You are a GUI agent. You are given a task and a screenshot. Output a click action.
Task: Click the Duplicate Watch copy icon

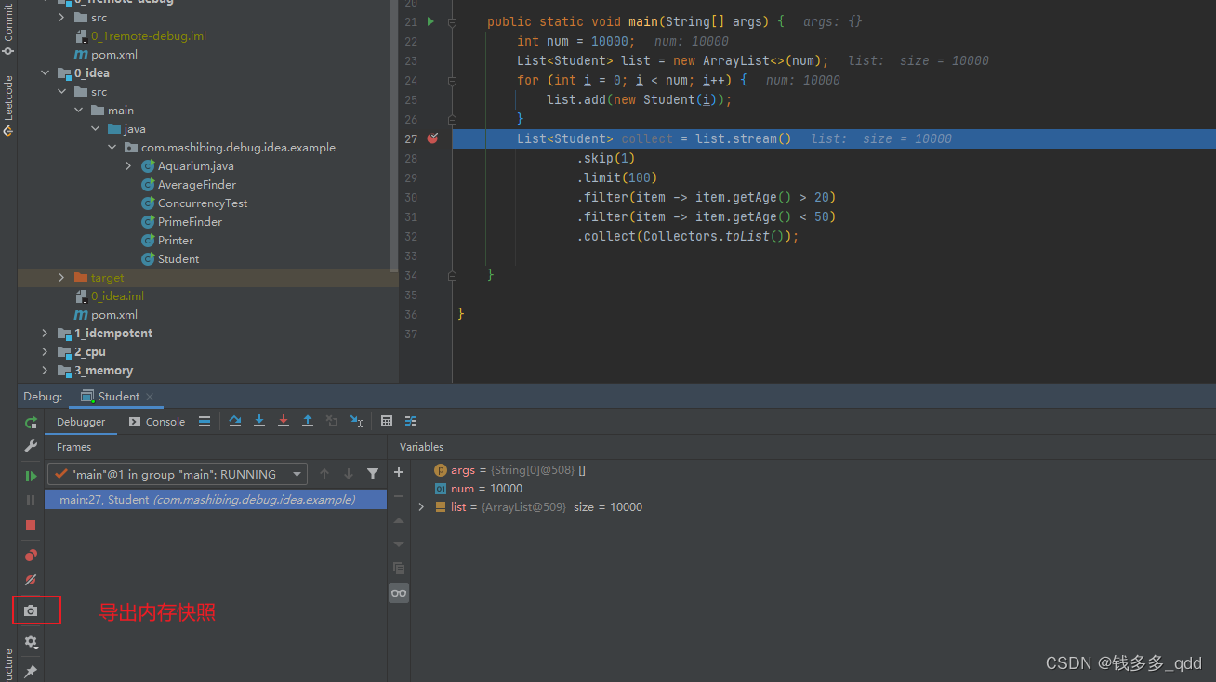click(399, 568)
